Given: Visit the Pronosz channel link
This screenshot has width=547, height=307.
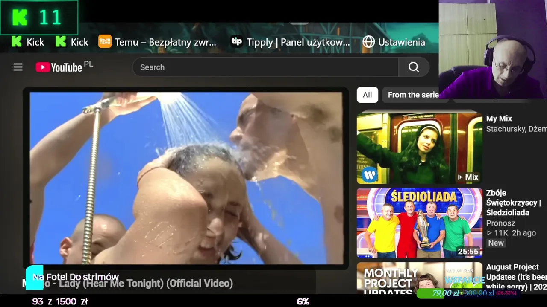Looking at the screenshot, I should click(x=500, y=223).
